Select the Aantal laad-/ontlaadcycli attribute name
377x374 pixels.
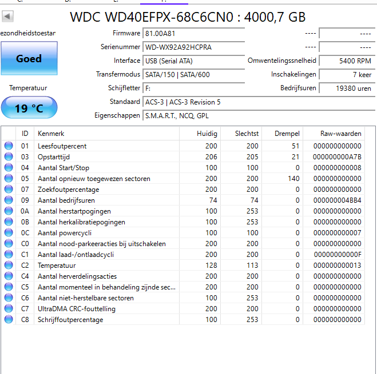click(76, 255)
